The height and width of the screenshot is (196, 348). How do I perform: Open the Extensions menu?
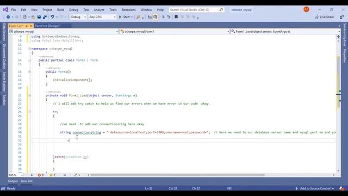click(128, 10)
